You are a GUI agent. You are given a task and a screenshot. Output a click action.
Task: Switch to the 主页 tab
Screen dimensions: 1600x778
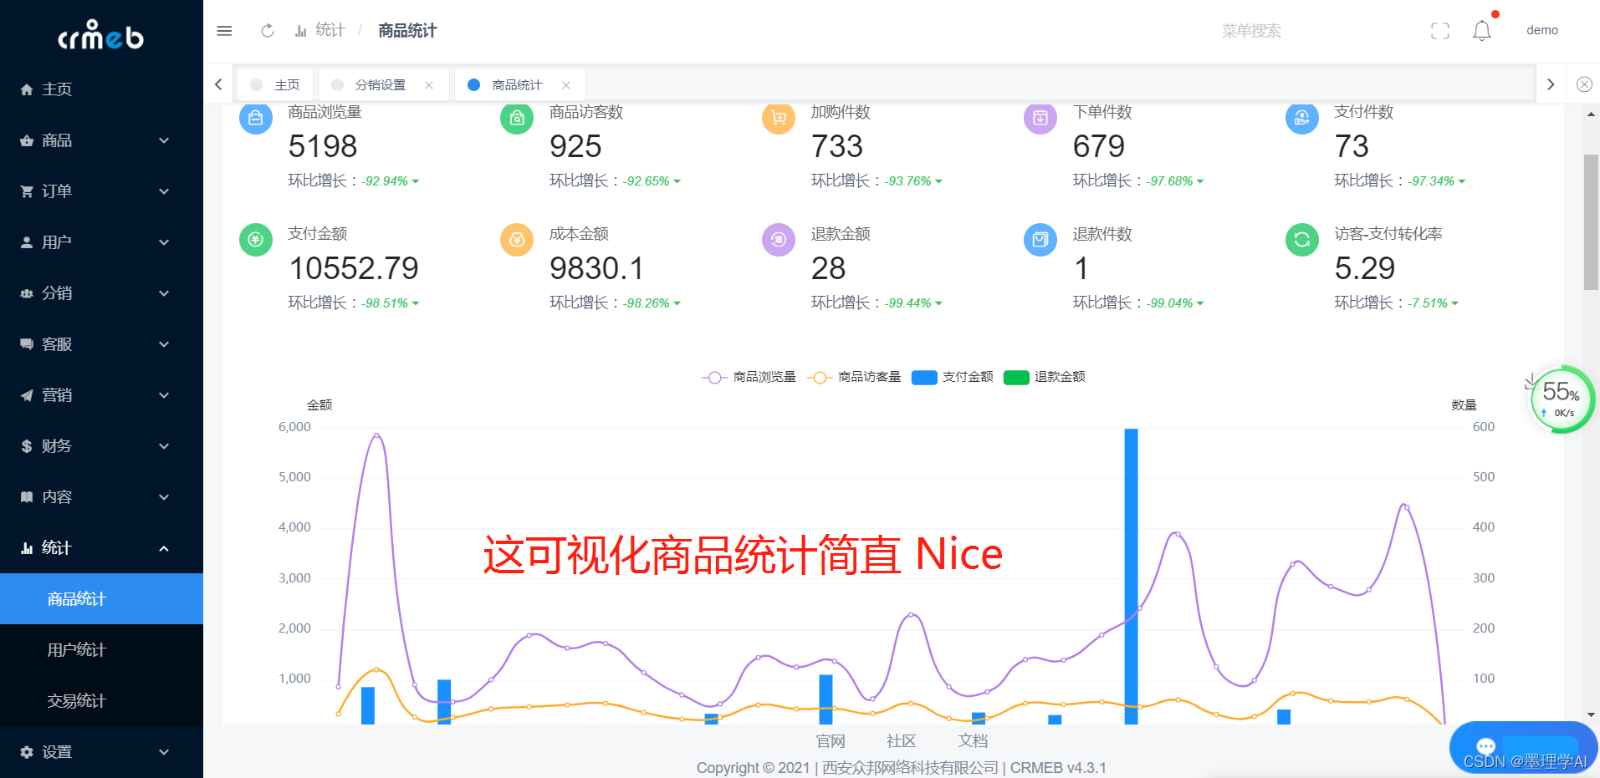[275, 85]
